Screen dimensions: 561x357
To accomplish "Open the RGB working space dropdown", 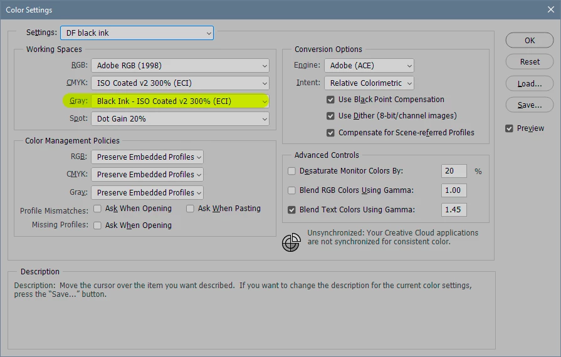I will pos(180,66).
